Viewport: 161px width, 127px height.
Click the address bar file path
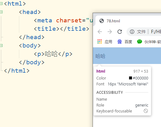coord(156,32)
